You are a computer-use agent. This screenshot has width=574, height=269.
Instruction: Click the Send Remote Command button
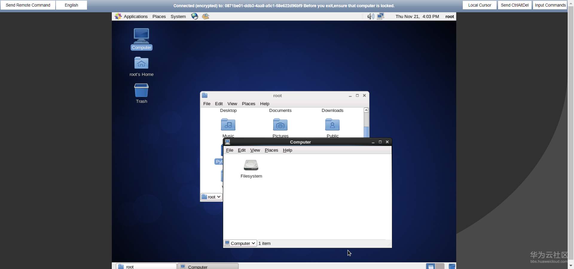pos(28,5)
